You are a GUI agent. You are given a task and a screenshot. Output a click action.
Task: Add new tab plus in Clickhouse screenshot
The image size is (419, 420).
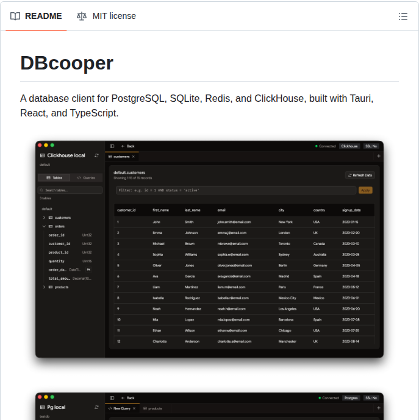[x=379, y=156]
